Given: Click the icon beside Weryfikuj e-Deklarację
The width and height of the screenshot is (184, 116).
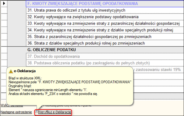Looking at the screenshot, I should 37,111.
